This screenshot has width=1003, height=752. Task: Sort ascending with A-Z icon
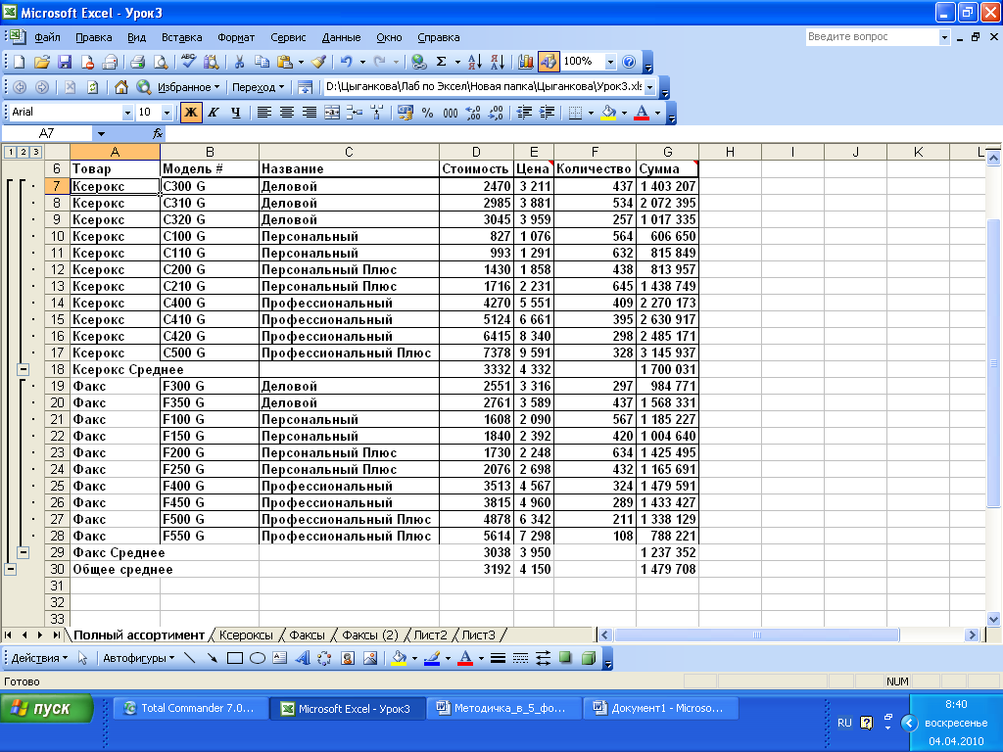[475, 62]
